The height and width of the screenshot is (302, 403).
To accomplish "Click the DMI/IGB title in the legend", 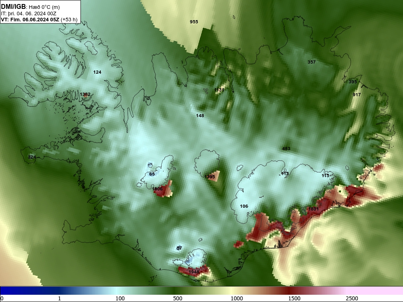I will pos(13,7).
